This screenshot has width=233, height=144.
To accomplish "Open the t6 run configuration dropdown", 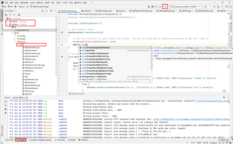I will click(206, 7).
